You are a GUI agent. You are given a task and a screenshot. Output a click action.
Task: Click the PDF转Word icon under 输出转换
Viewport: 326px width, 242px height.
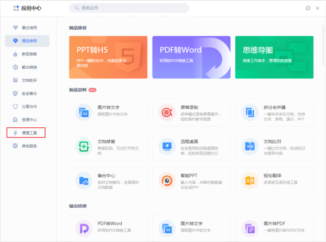84,227
